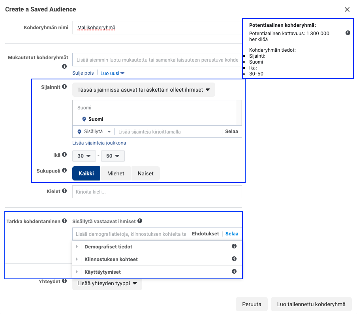
Task: Click Sulje pois link
Action: [83, 73]
